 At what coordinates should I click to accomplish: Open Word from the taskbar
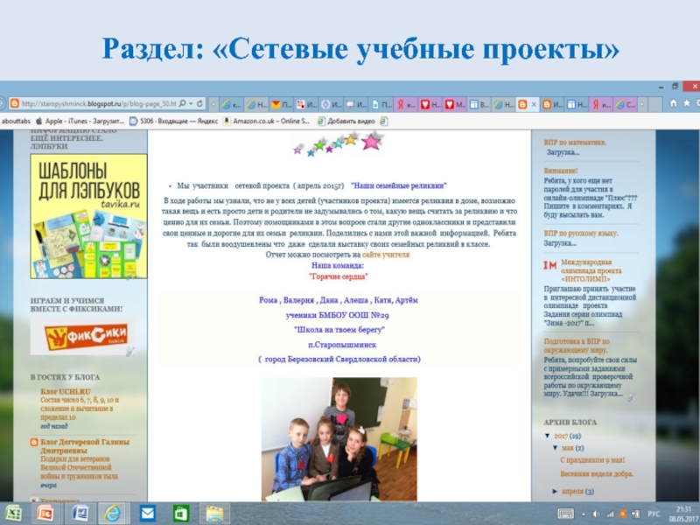point(80,514)
